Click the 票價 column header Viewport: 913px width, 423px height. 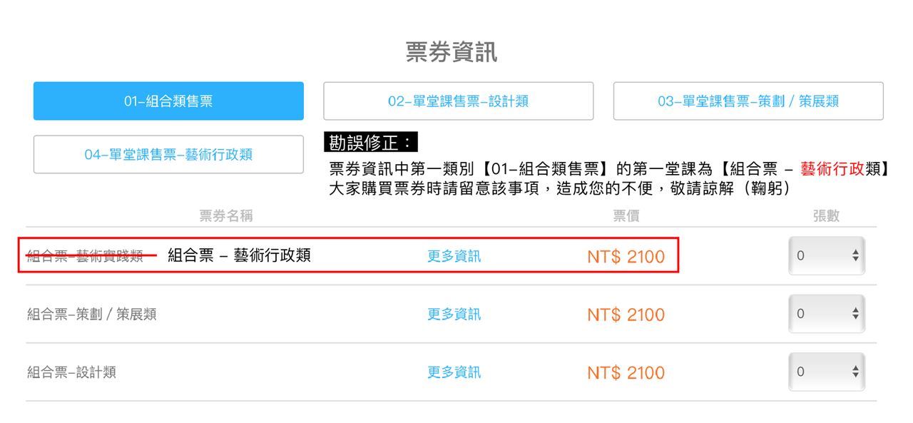tap(626, 216)
